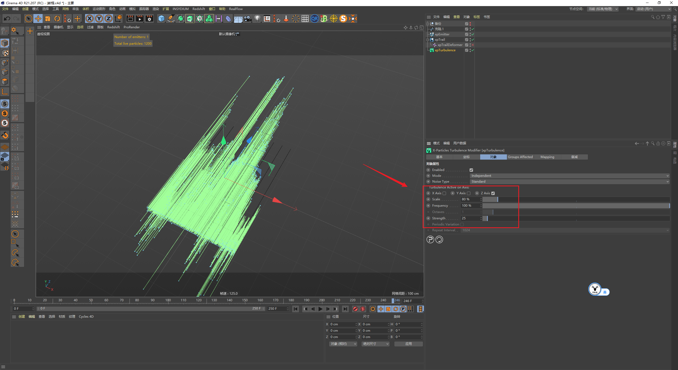The height and width of the screenshot is (370, 678).
Task: Open the Noise Type dropdown
Action: pos(569,182)
